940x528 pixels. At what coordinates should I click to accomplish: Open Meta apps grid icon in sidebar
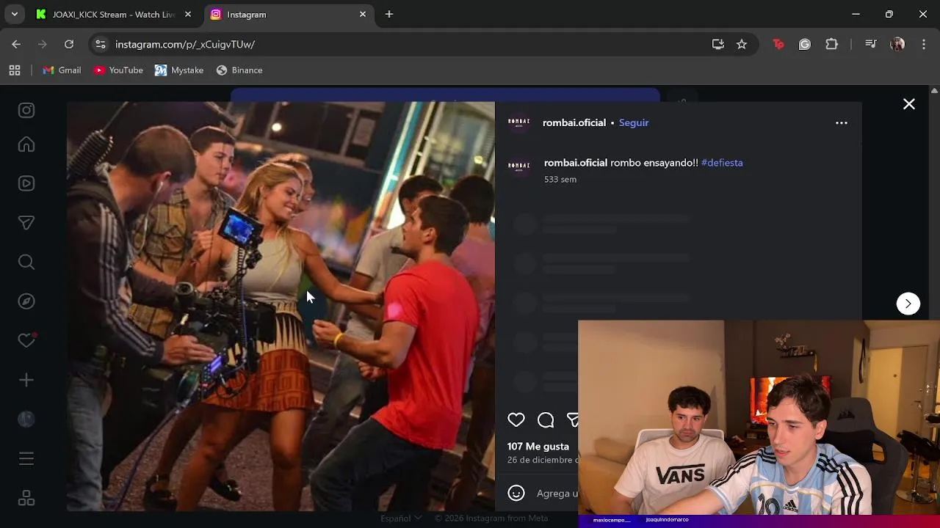[26, 498]
